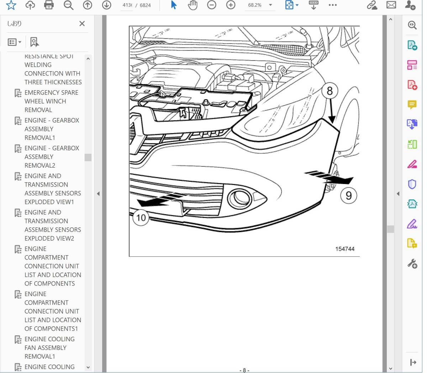This screenshot has height=373, width=427.
Task: Click the bookmarks panel scroll up arrow
Action: point(88,59)
